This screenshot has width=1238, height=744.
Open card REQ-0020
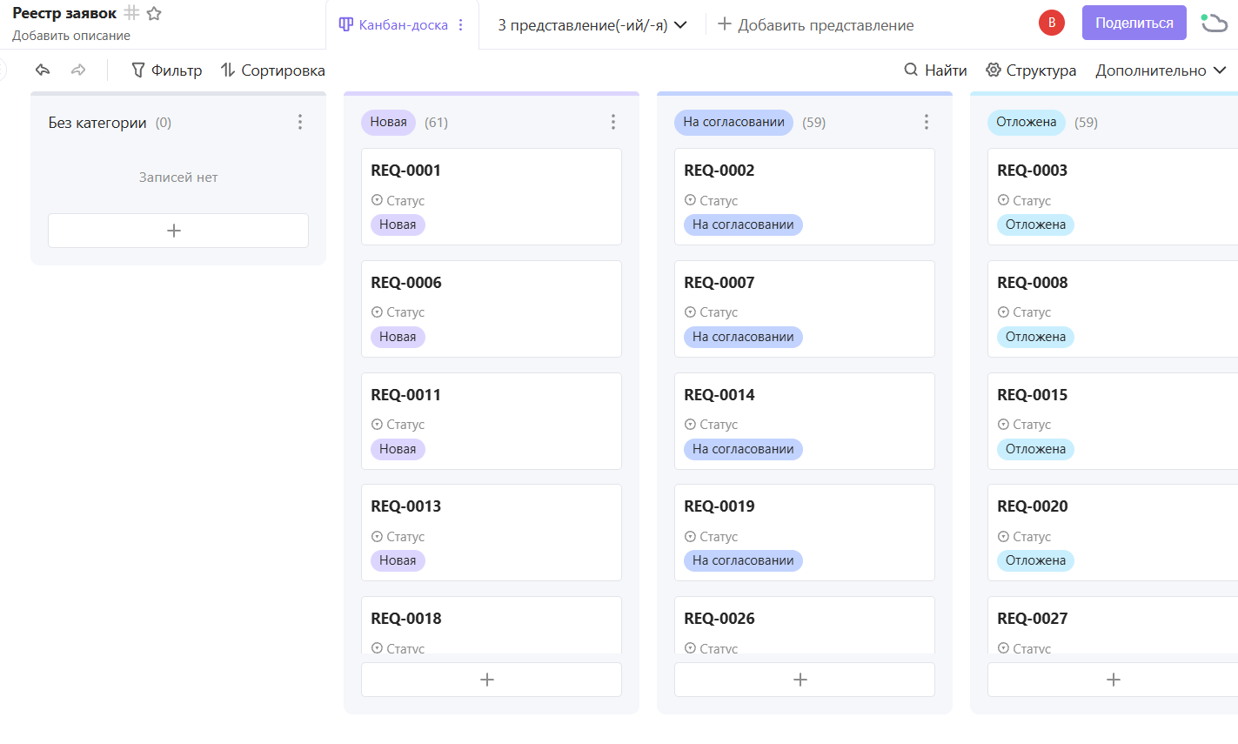[x=1113, y=533]
